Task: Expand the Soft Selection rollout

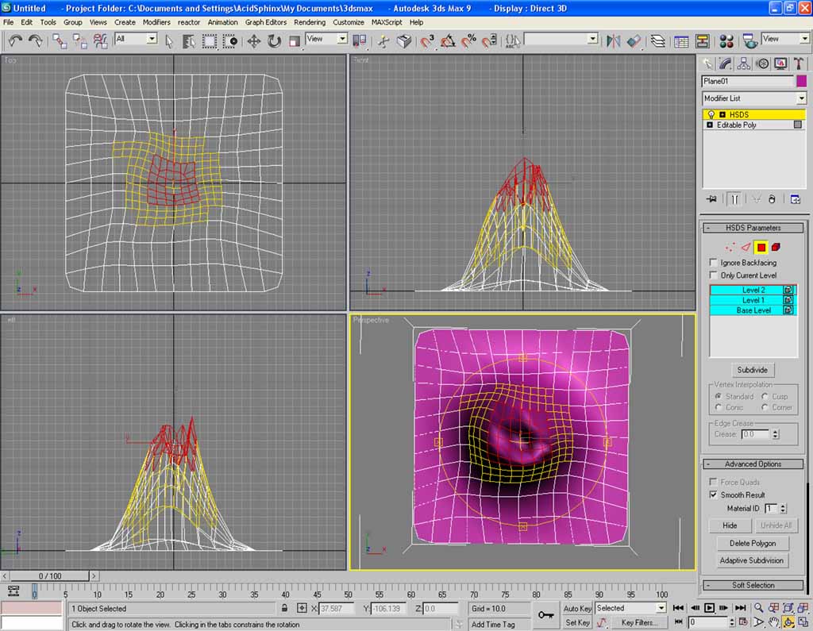Action: point(752,585)
